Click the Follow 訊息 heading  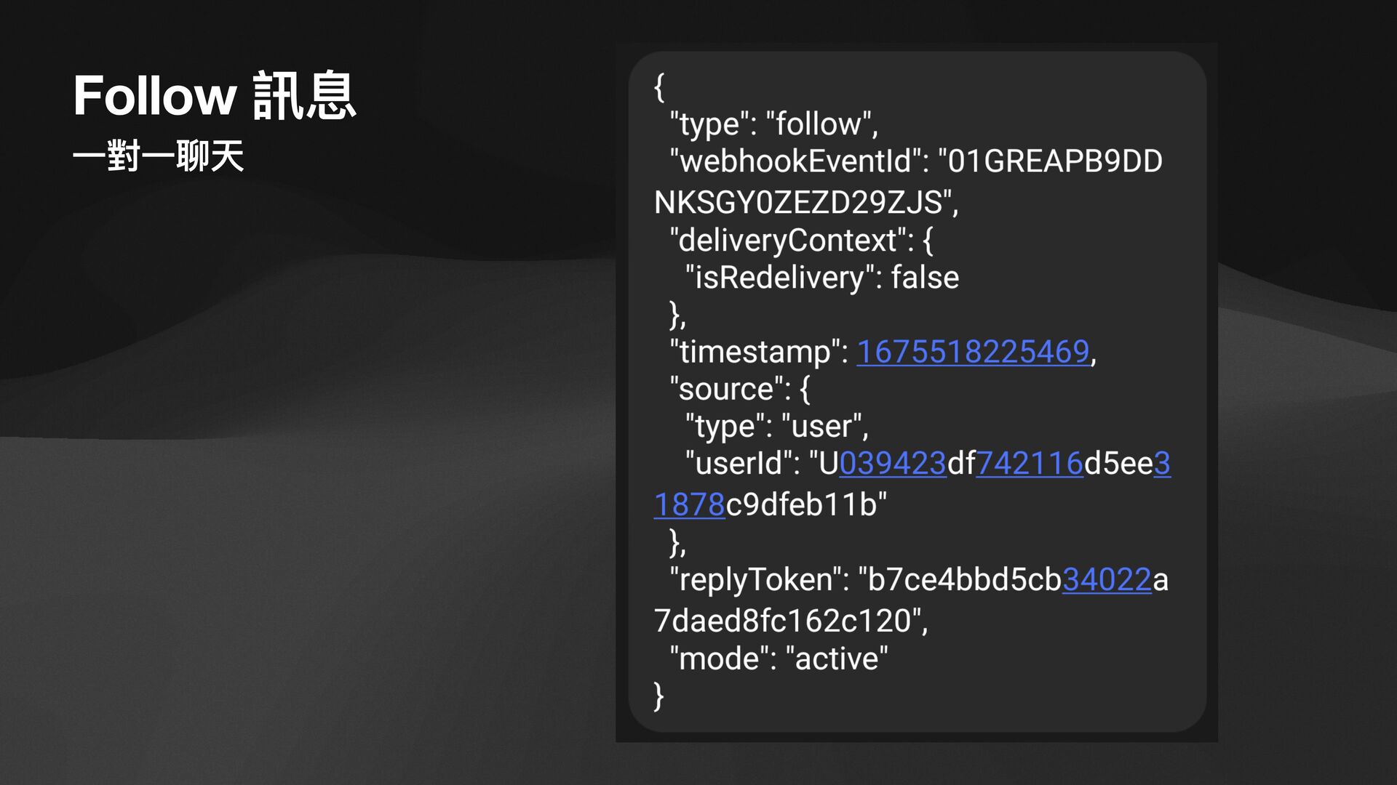coord(214,95)
